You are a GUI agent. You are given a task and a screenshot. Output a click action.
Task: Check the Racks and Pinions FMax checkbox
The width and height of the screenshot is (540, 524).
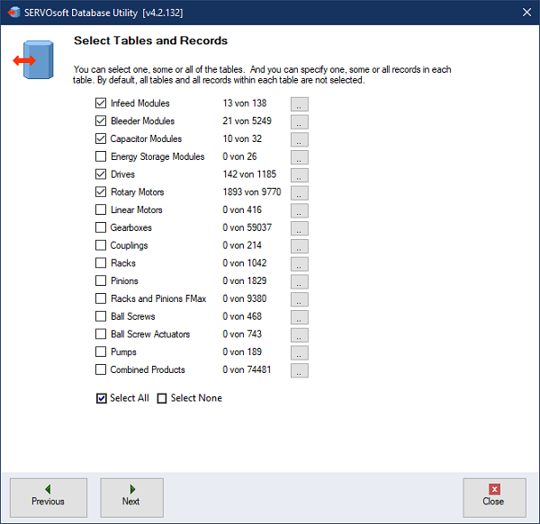click(x=101, y=298)
